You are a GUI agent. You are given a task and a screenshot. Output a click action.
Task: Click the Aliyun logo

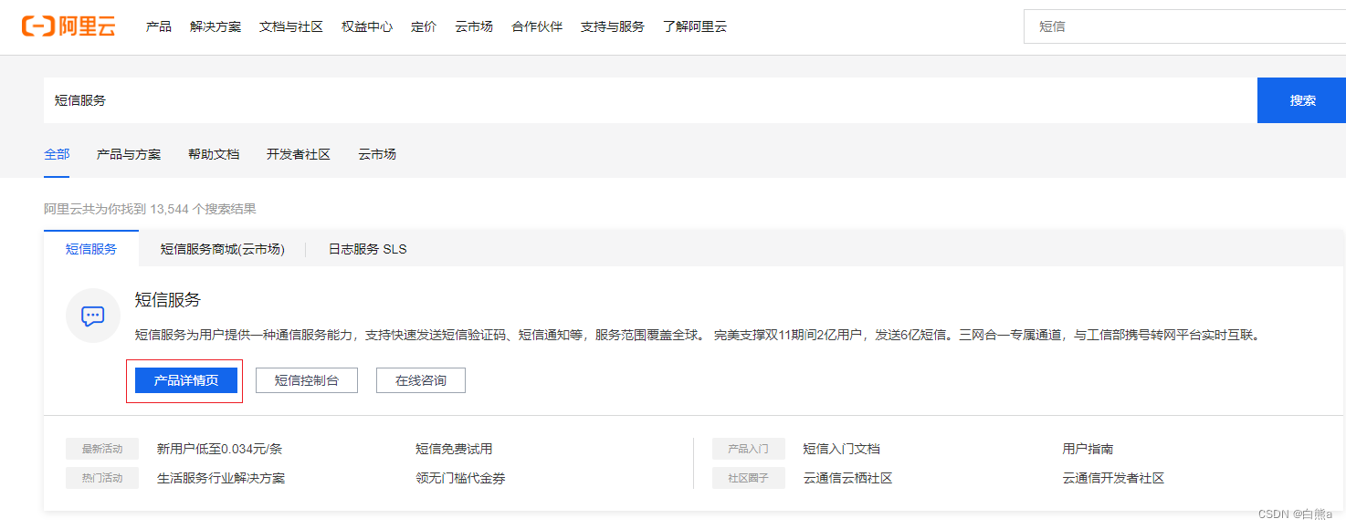(x=68, y=26)
